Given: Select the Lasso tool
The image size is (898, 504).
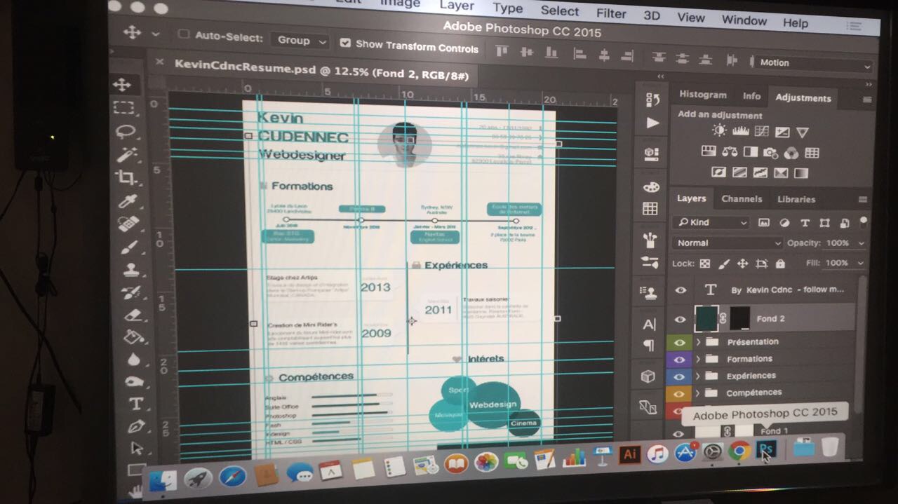Looking at the screenshot, I should coord(125,131).
